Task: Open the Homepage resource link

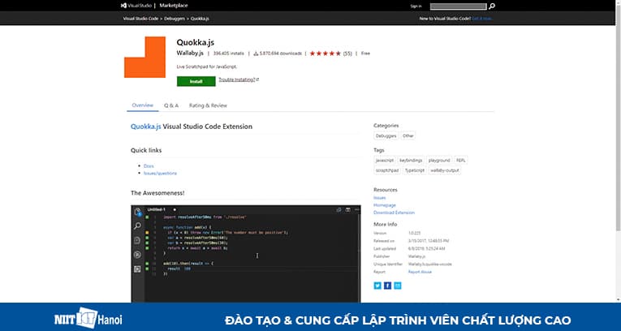Action: coord(385,205)
